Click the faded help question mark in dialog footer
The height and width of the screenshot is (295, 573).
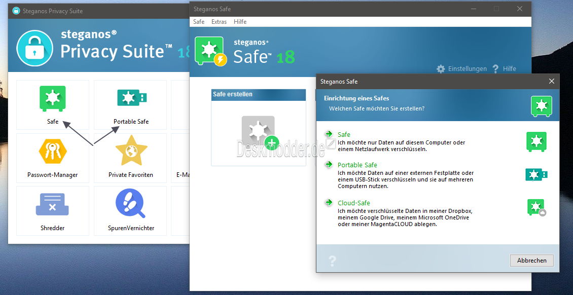click(x=332, y=261)
